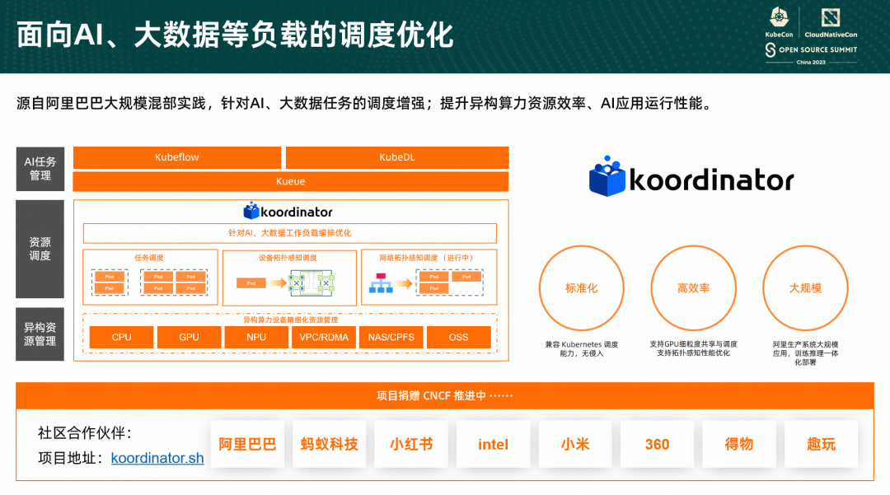The image size is (890, 495).
Task: Click the network topology tree icon
Action: (x=381, y=283)
